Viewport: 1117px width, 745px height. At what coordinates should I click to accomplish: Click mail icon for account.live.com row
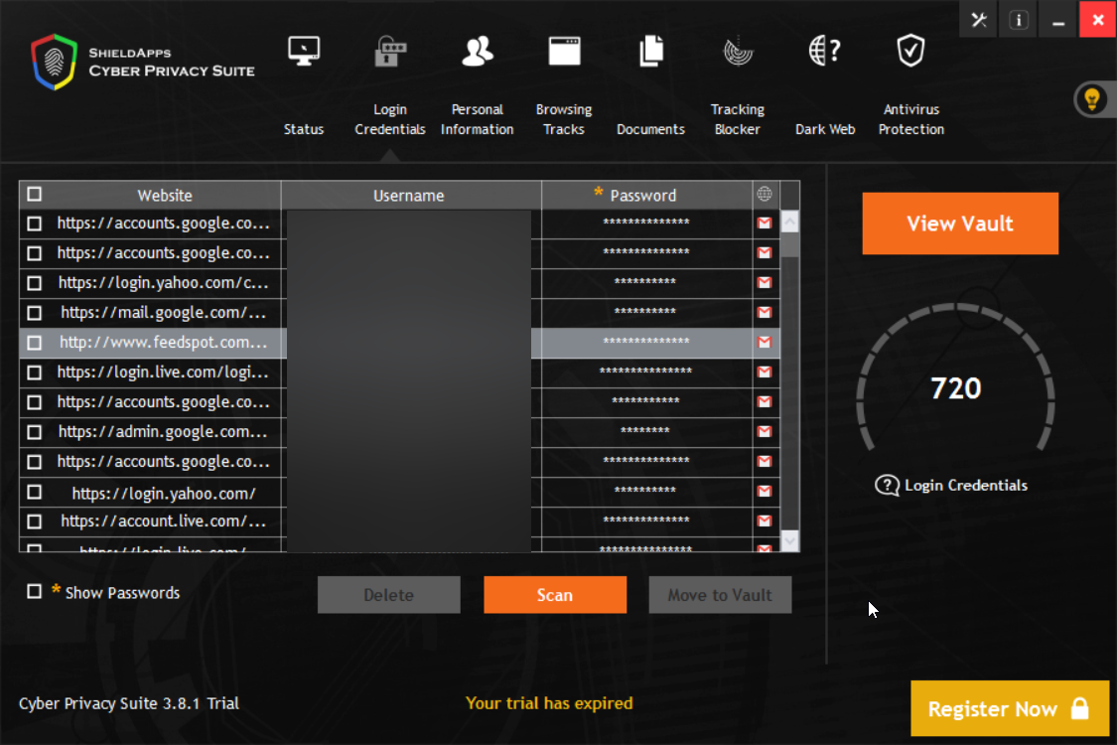(765, 521)
